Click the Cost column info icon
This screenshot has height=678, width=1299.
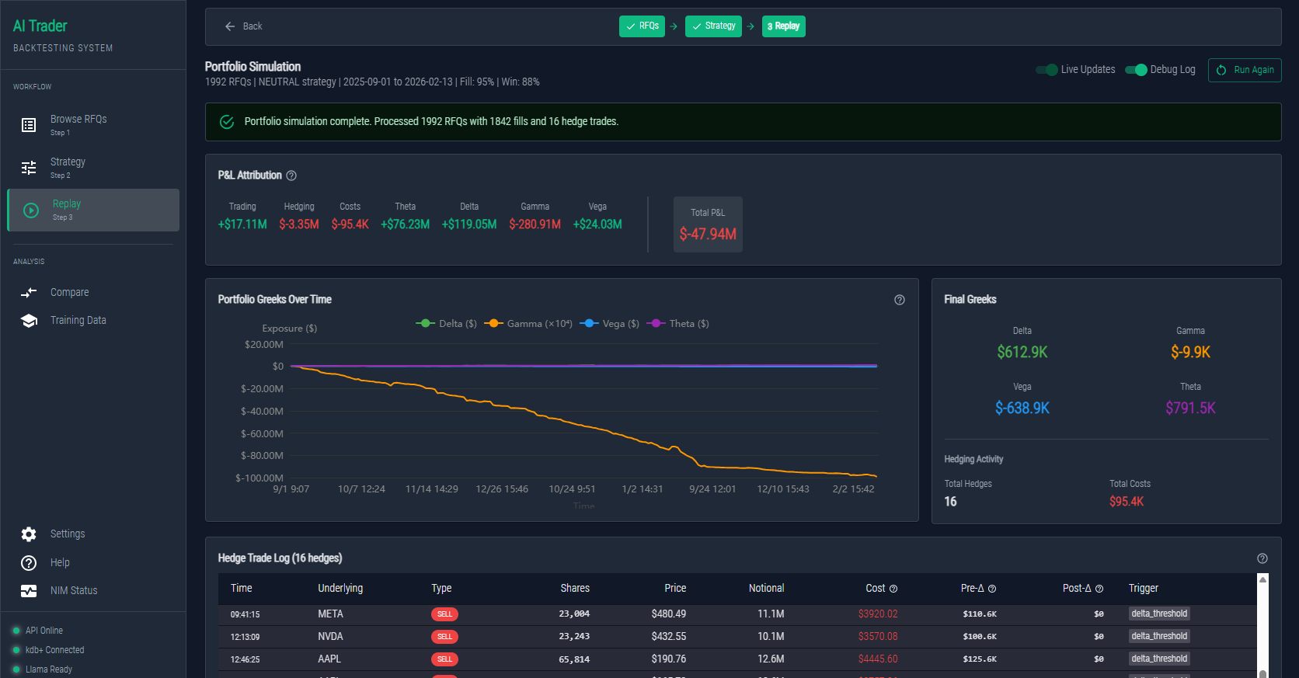coord(893,589)
